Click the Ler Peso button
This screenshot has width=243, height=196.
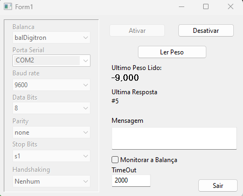[172, 52]
